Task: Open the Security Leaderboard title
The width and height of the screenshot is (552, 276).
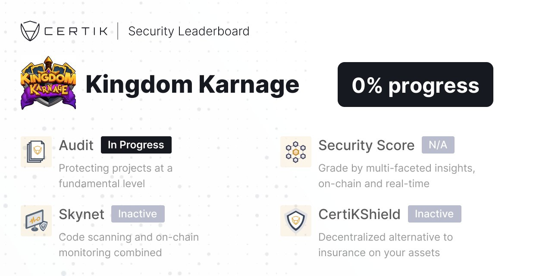Action: coord(189,31)
